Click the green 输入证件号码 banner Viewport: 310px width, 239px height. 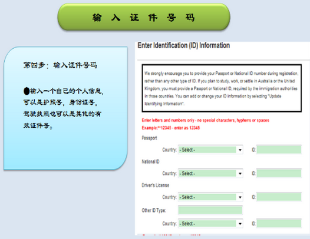(x=144, y=17)
